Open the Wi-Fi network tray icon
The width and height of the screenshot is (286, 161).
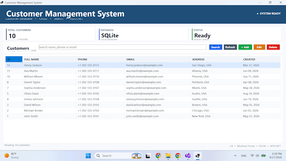coord(252,156)
